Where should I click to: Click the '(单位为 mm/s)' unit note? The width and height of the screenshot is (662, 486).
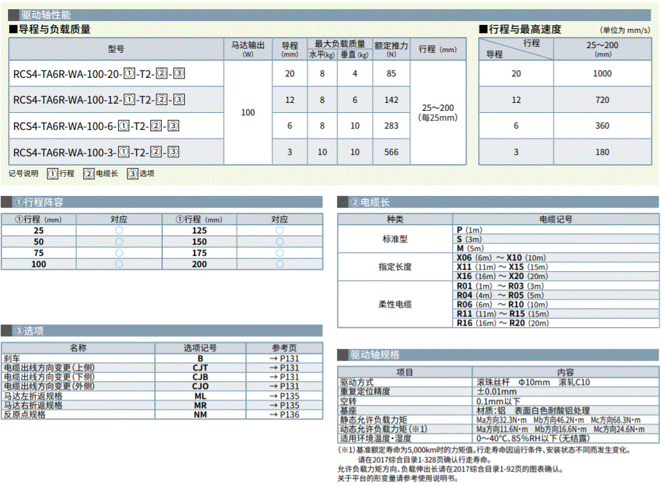tap(625, 30)
